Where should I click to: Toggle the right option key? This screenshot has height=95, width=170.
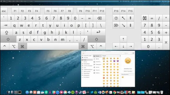click(92, 46)
